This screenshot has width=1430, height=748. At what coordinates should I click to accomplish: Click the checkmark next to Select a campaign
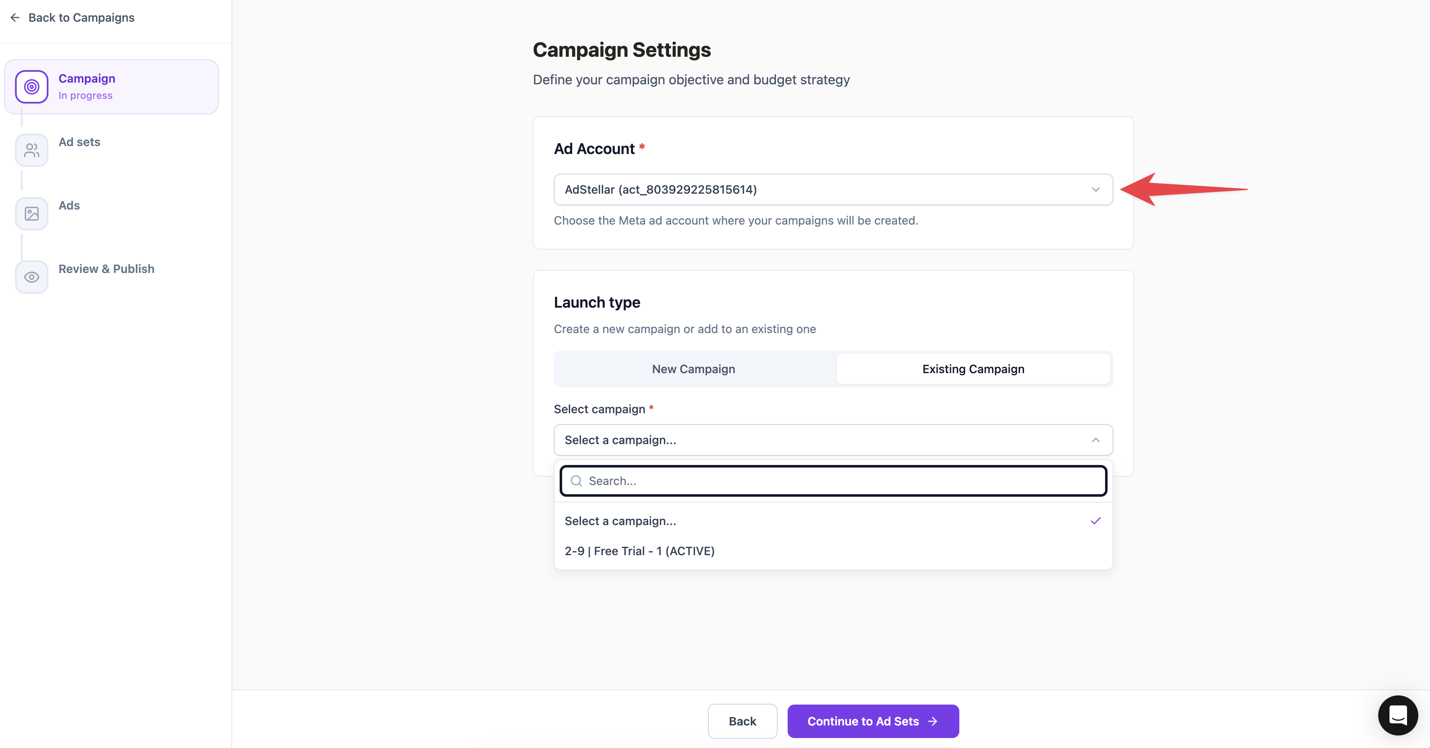[x=1095, y=521]
